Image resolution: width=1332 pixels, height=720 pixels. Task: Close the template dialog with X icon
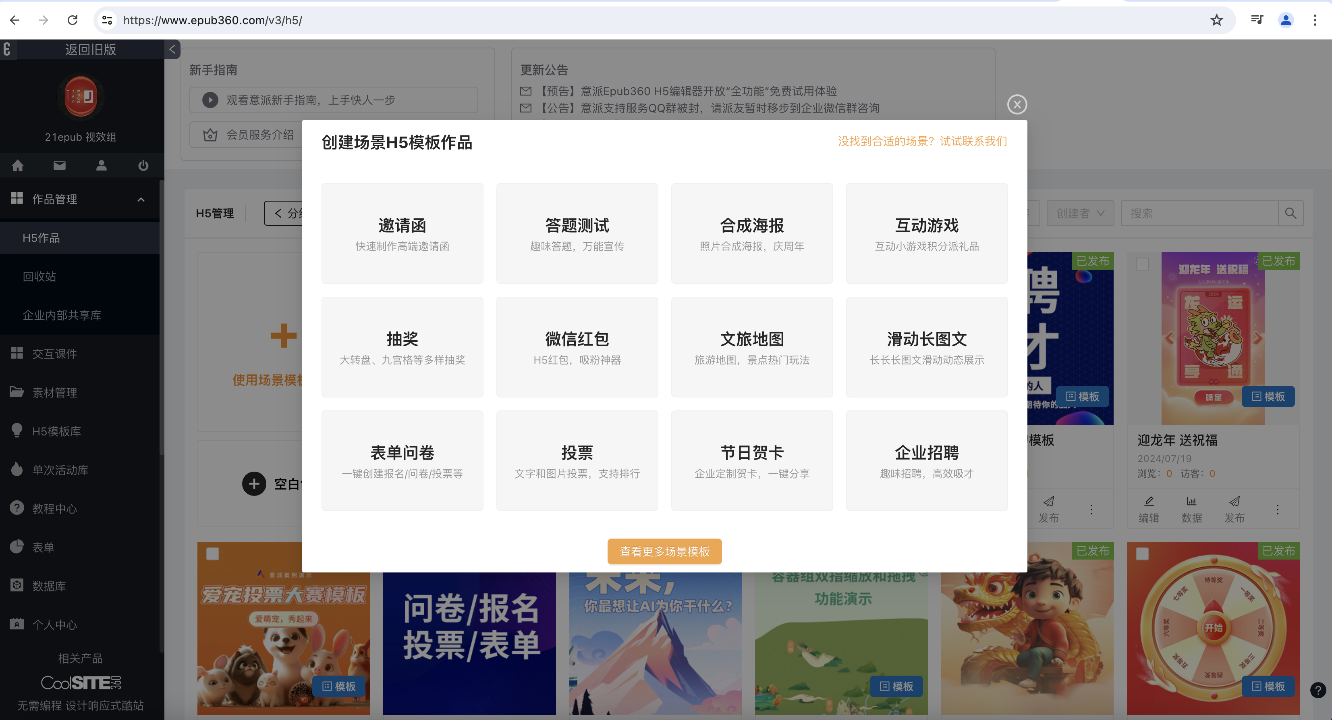click(x=1017, y=104)
